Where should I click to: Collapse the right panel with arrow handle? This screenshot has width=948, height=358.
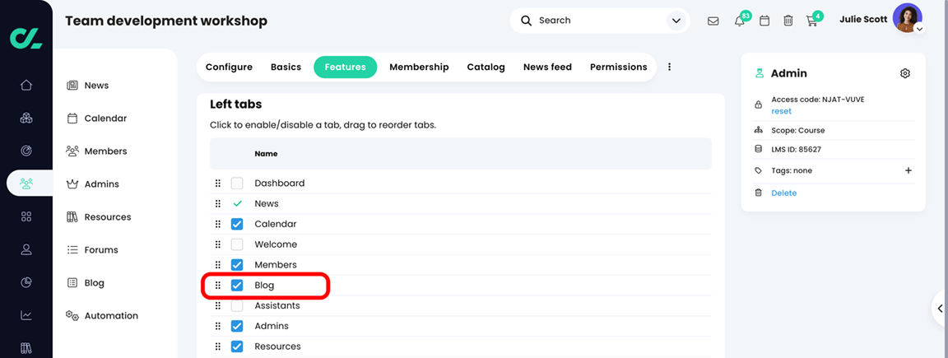940,309
